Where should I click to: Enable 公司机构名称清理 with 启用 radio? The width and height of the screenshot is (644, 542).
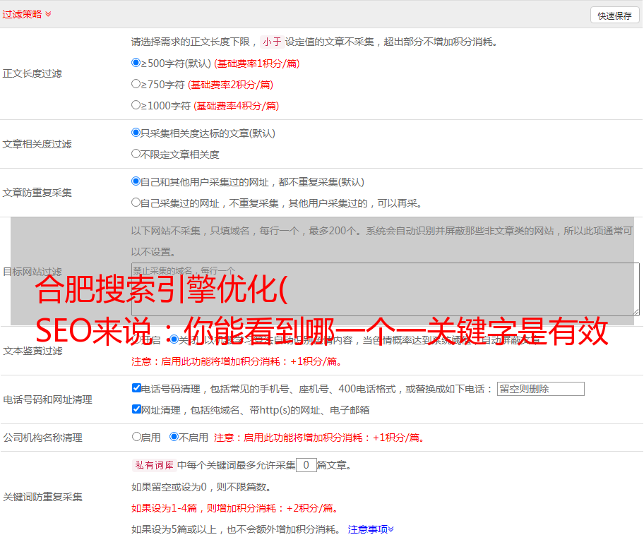pyautogui.click(x=136, y=437)
